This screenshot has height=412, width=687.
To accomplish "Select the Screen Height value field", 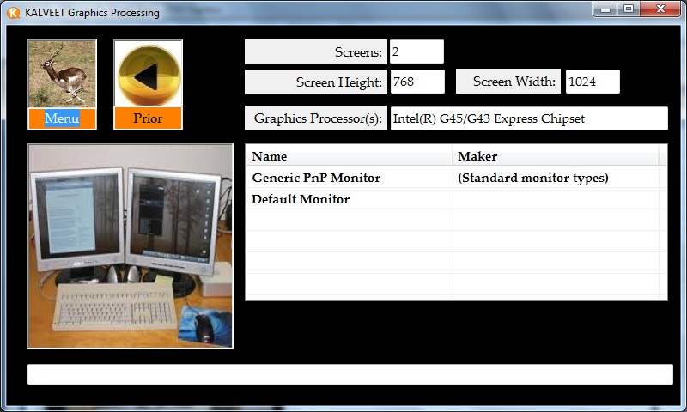I will pos(416,82).
